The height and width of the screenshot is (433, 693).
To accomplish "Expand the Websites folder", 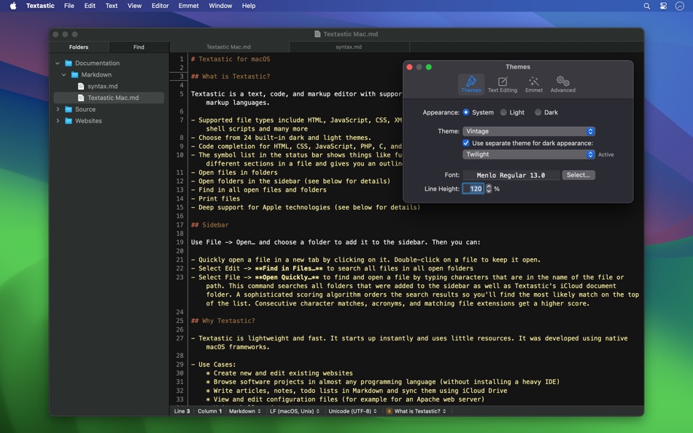I will pyautogui.click(x=58, y=120).
